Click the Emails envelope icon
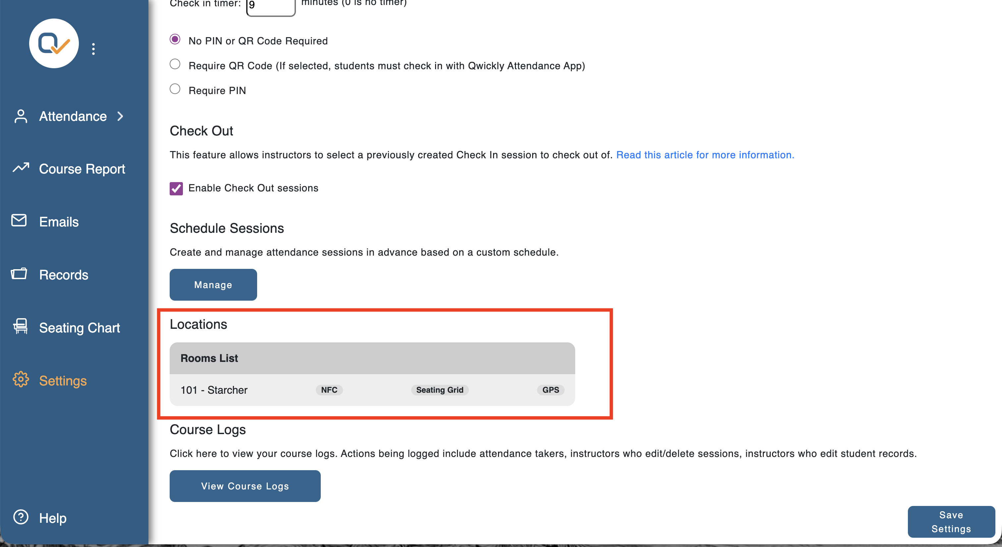 pos(19,221)
